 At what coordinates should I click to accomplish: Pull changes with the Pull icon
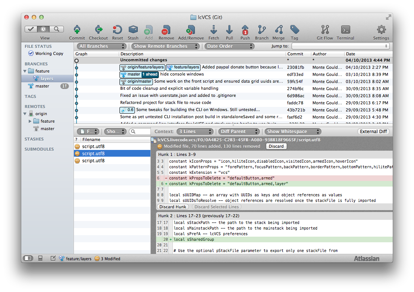(x=230, y=30)
